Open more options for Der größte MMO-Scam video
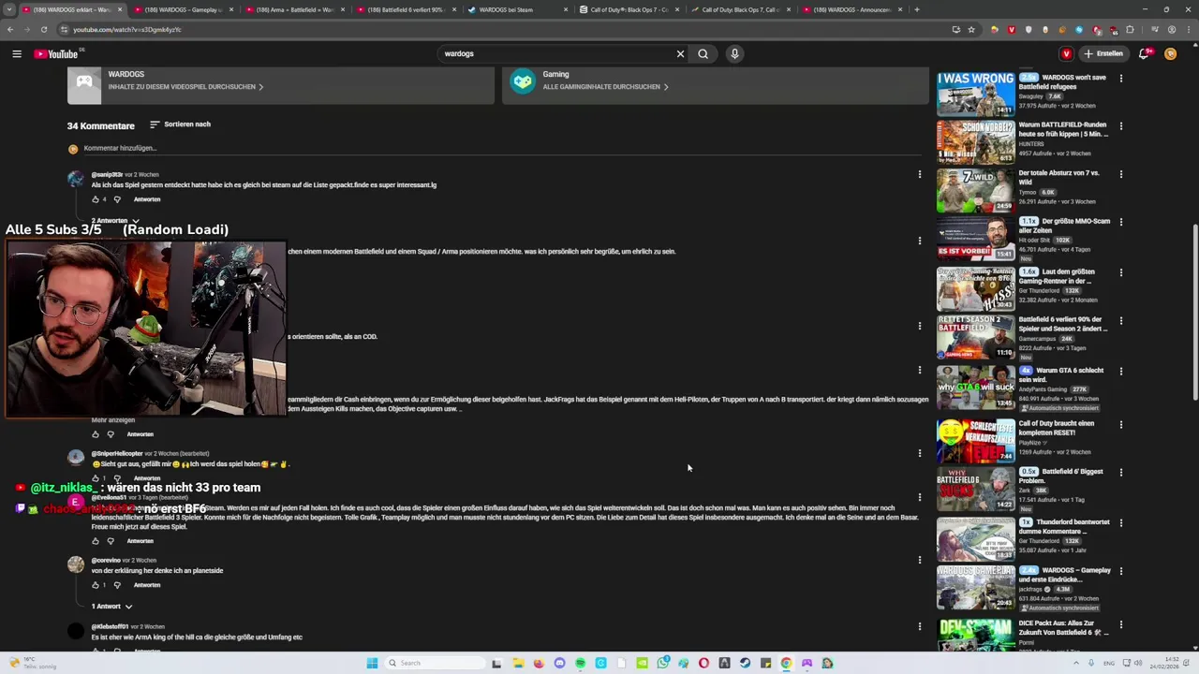The image size is (1199, 674). pos(1120,223)
